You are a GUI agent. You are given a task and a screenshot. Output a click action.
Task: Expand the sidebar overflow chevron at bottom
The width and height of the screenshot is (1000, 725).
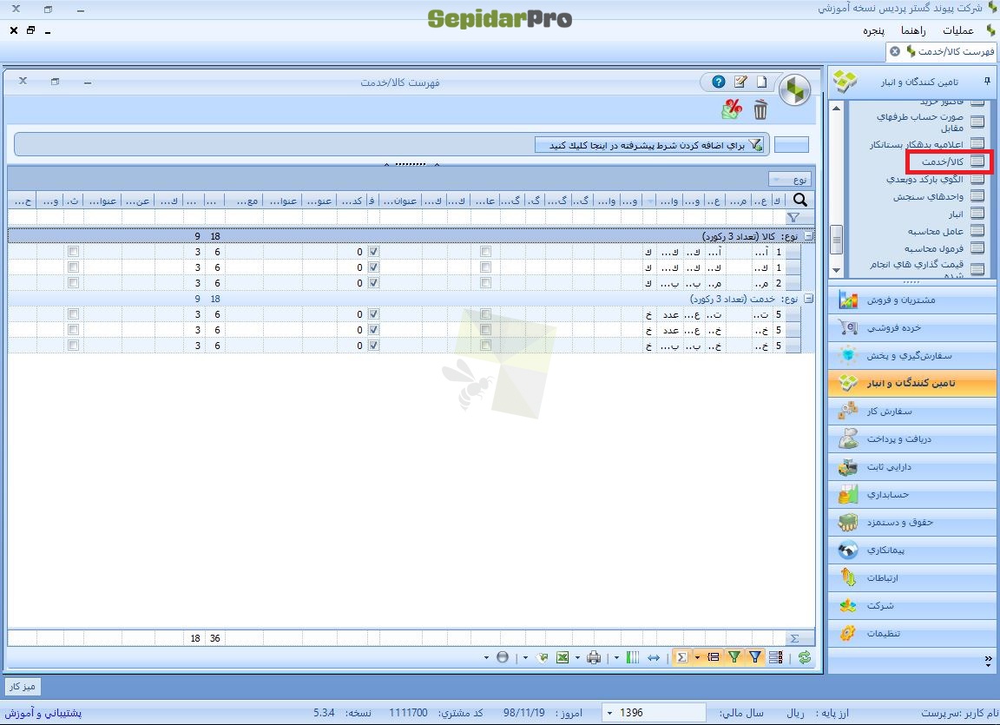pos(988,660)
